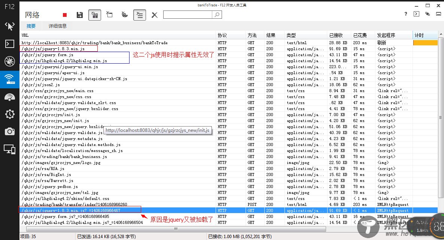444x240 pixels.
Task: Export captured traffic with save icon
Action: coord(80,15)
